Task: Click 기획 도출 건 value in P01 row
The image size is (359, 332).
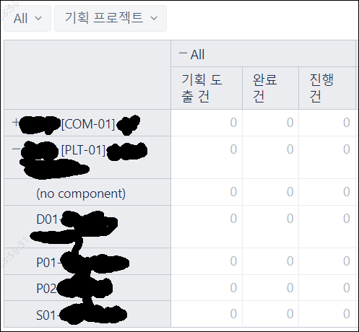Action: coord(233,261)
